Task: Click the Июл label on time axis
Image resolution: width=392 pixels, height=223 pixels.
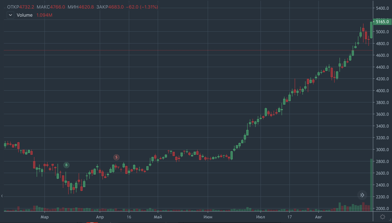Action: (261, 217)
